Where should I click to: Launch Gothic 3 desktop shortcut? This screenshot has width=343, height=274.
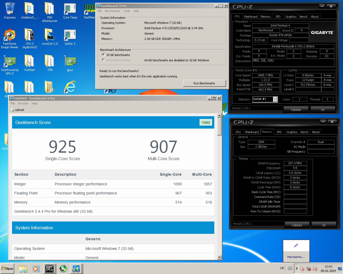click(70, 37)
